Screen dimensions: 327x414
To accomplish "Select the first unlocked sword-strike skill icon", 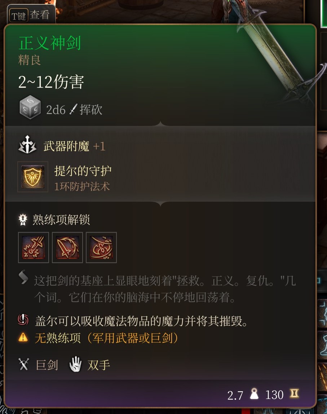I will [34, 247].
